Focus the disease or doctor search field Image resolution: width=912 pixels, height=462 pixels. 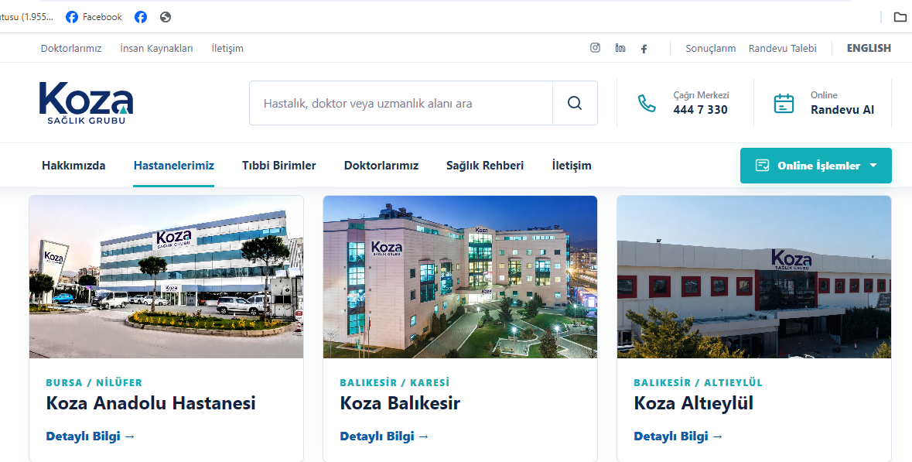pyautogui.click(x=401, y=103)
